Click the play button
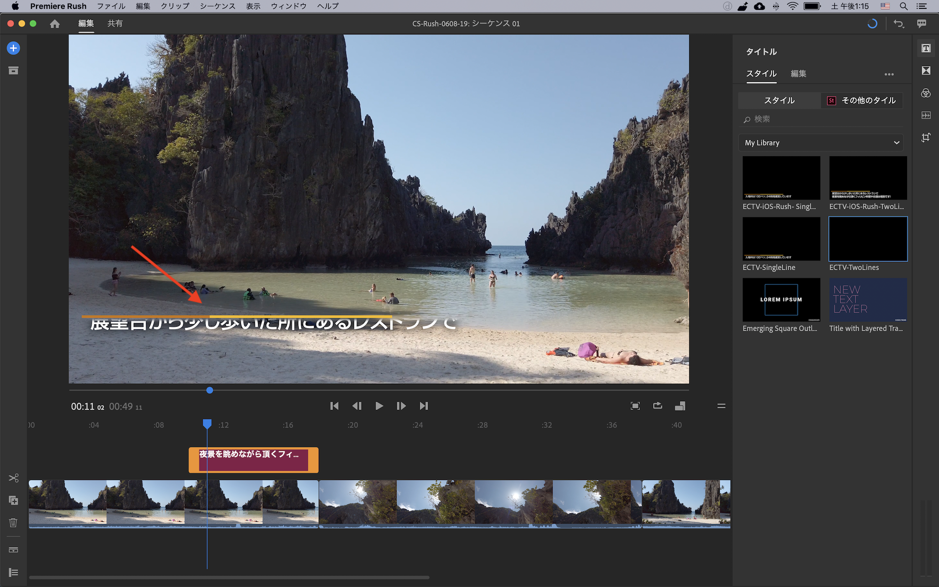The image size is (939, 587). (379, 406)
